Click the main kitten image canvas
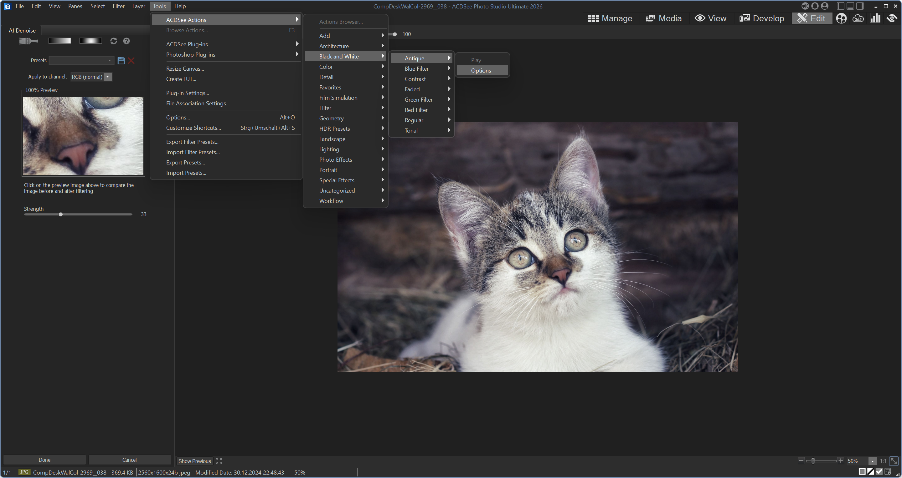 tap(538, 247)
